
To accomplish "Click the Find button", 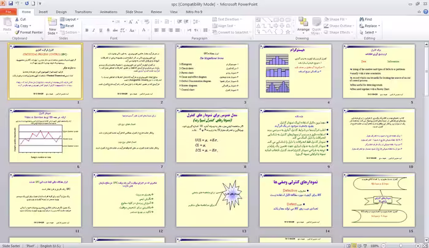I will pos(366,20).
